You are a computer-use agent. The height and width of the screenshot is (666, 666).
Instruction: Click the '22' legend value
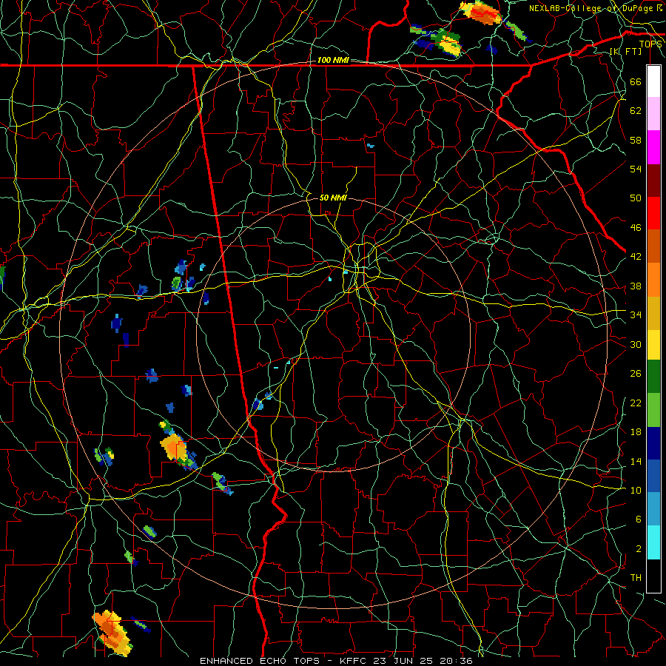click(636, 403)
